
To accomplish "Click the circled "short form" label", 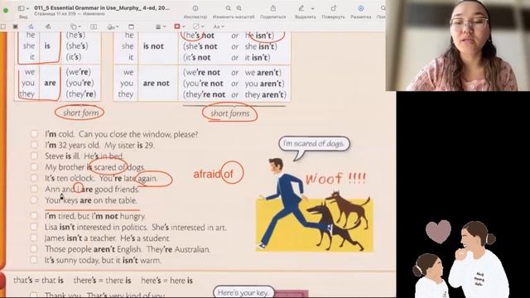I will [x=80, y=113].
